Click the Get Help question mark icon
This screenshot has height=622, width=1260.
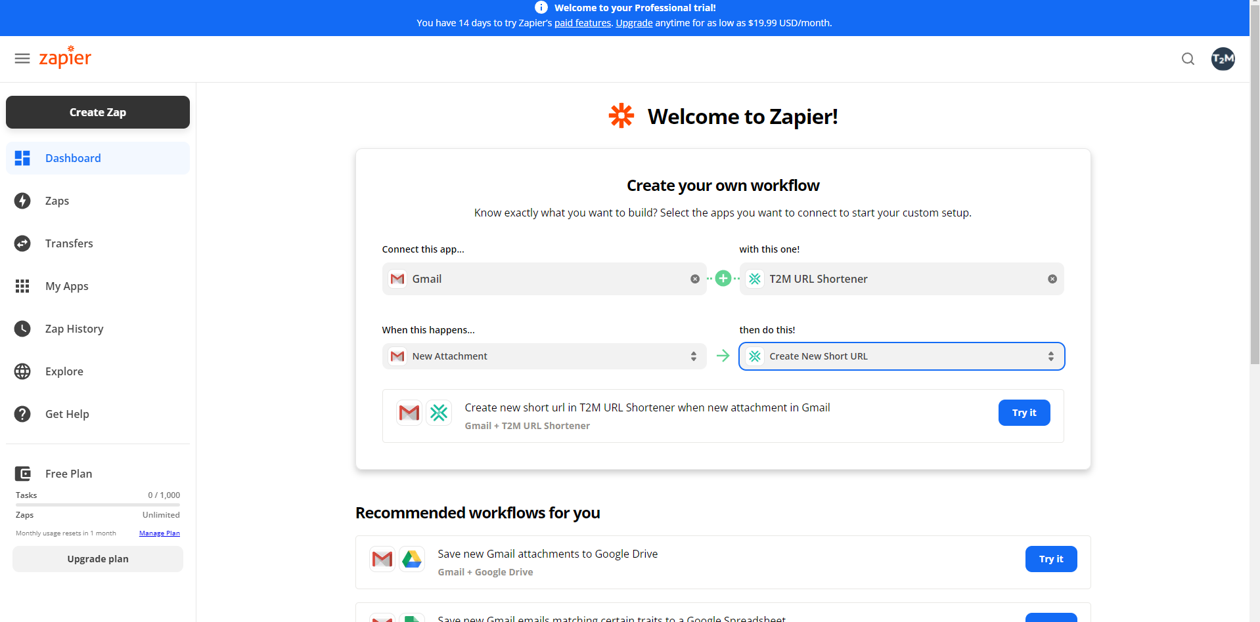[x=22, y=414]
